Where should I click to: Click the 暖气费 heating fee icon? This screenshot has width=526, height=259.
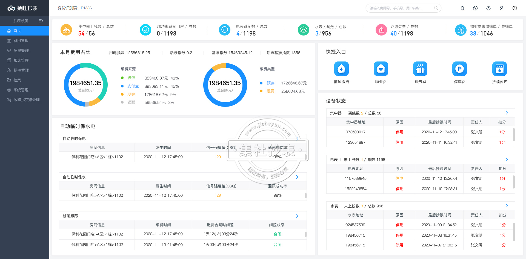click(x=420, y=69)
